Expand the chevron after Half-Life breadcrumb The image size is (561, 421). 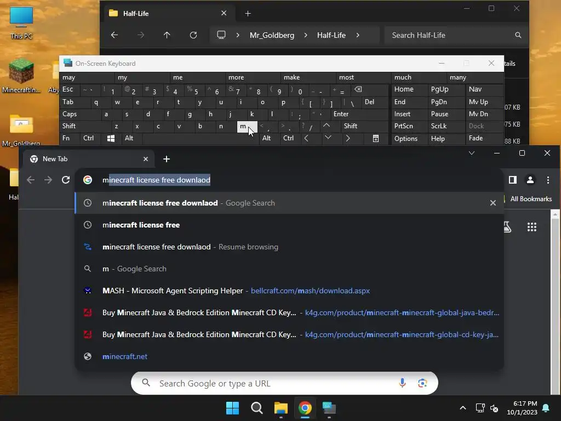click(x=358, y=35)
